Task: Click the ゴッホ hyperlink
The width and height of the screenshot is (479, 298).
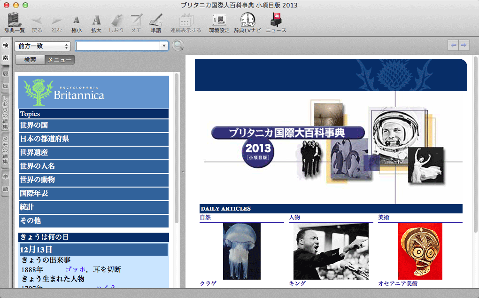Action: [76, 269]
